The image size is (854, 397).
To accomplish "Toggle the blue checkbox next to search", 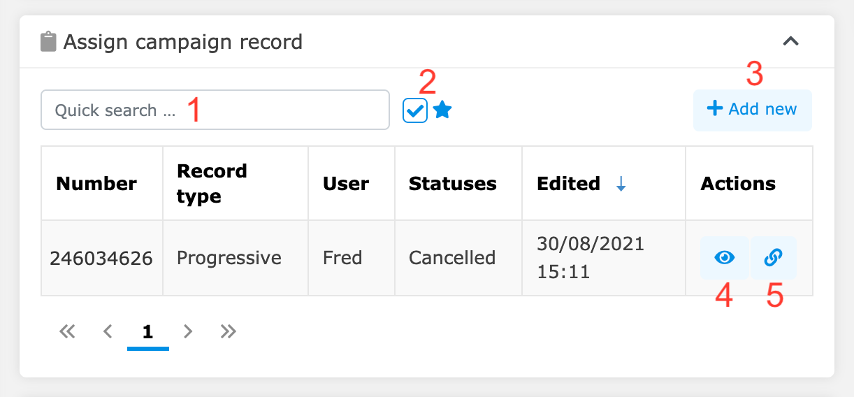I will pos(415,110).
